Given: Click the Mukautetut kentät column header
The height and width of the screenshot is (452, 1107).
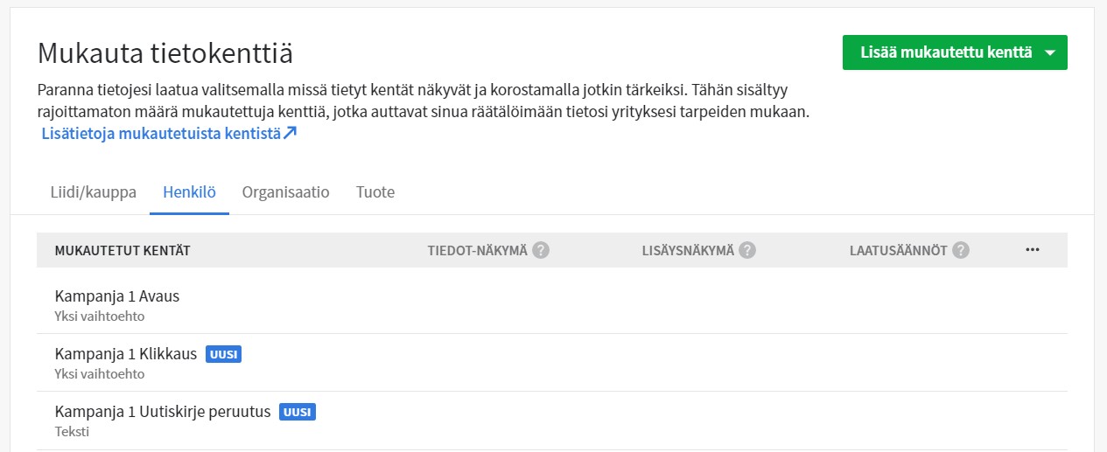Looking at the screenshot, I should click(123, 251).
